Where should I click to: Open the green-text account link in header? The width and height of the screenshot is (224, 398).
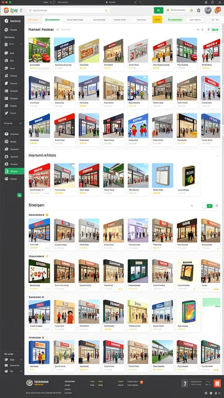click(x=179, y=10)
